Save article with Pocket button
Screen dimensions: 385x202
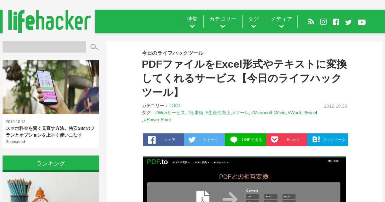click(x=287, y=140)
